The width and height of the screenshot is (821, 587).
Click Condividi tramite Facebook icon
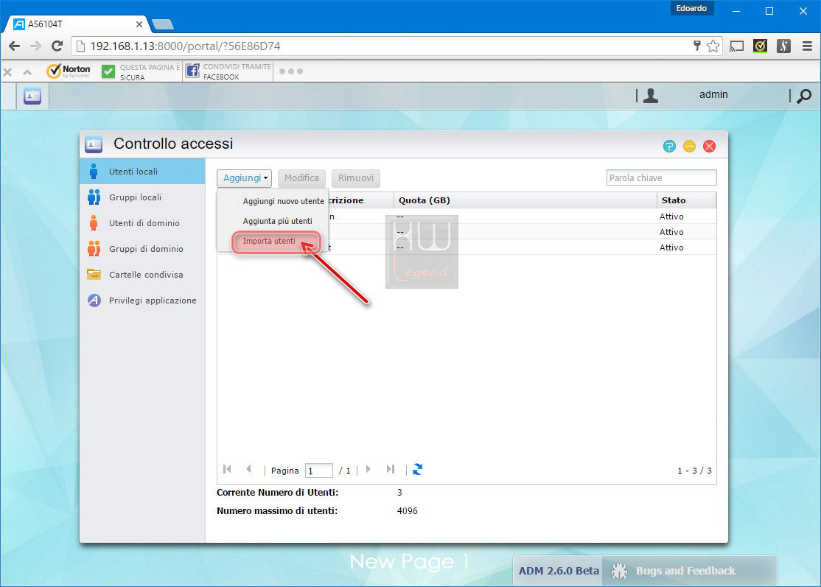192,71
